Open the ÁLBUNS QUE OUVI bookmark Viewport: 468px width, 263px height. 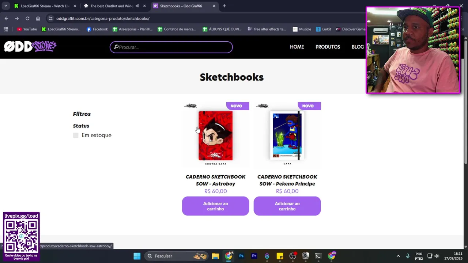coord(222,29)
